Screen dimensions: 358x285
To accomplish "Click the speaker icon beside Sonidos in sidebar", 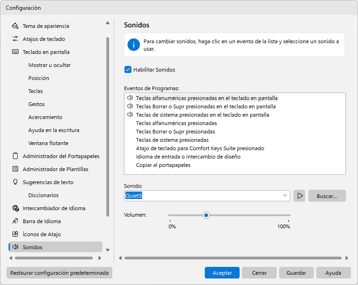I will tap(15, 247).
